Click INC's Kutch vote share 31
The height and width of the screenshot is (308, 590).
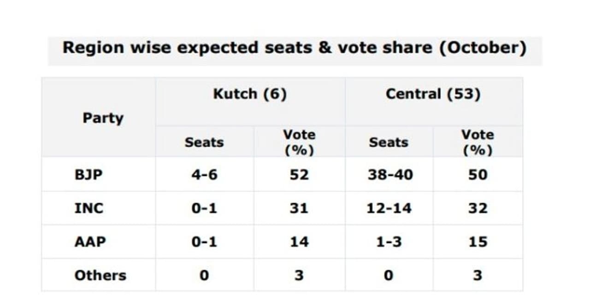(x=299, y=209)
